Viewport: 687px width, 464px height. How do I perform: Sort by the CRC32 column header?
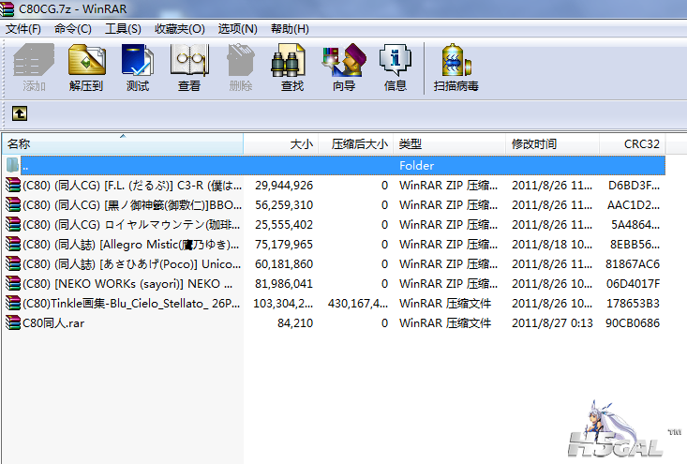(x=633, y=143)
